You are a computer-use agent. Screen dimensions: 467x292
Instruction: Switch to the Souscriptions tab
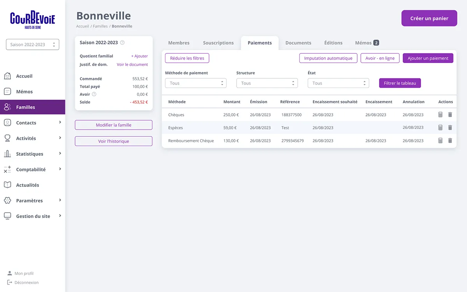pos(218,43)
